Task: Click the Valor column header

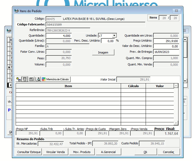Action: pyautogui.click(x=160, y=86)
